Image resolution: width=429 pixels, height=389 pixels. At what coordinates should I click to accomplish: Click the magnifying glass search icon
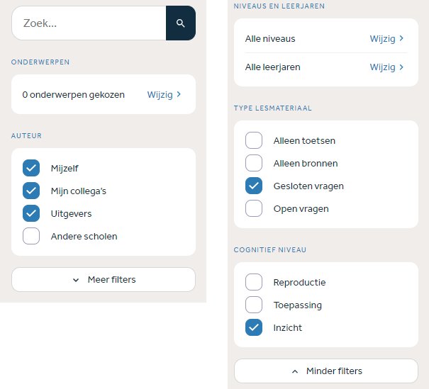(x=181, y=23)
